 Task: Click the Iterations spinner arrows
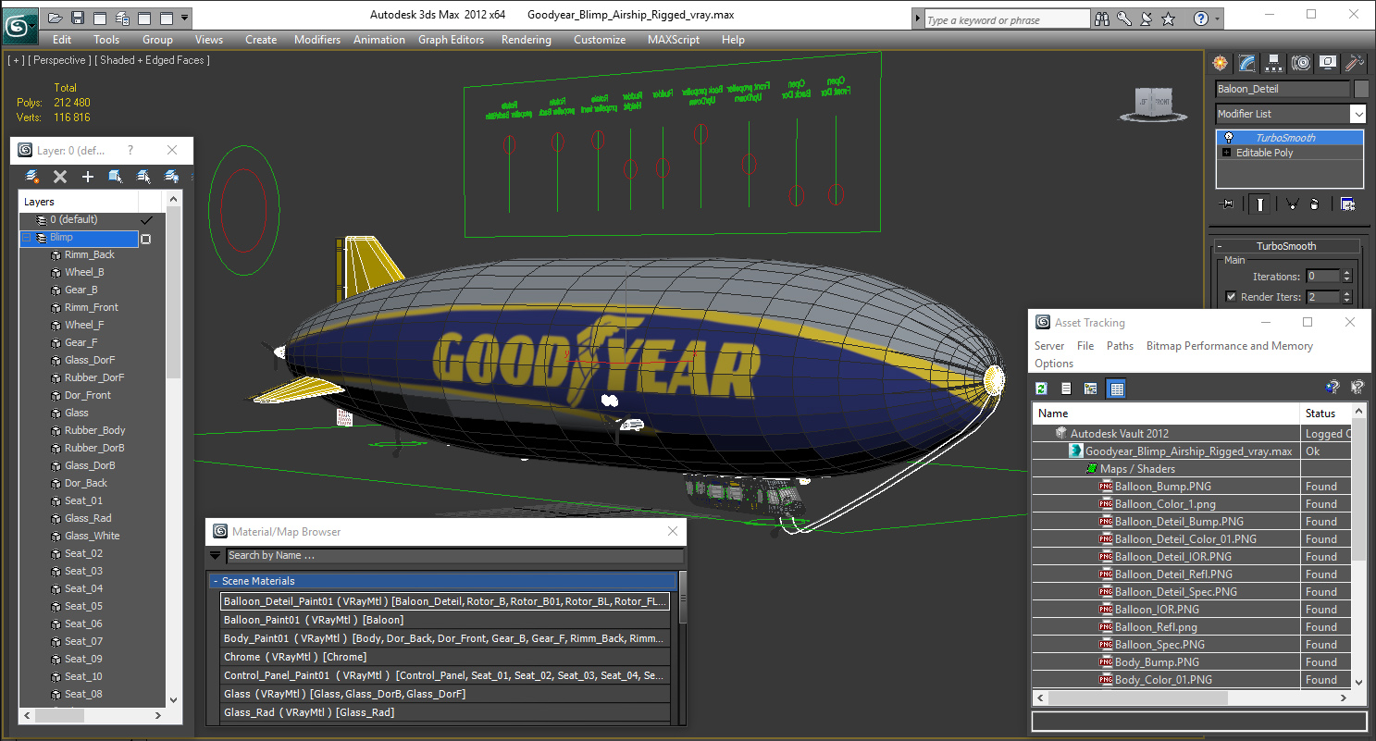1346,277
